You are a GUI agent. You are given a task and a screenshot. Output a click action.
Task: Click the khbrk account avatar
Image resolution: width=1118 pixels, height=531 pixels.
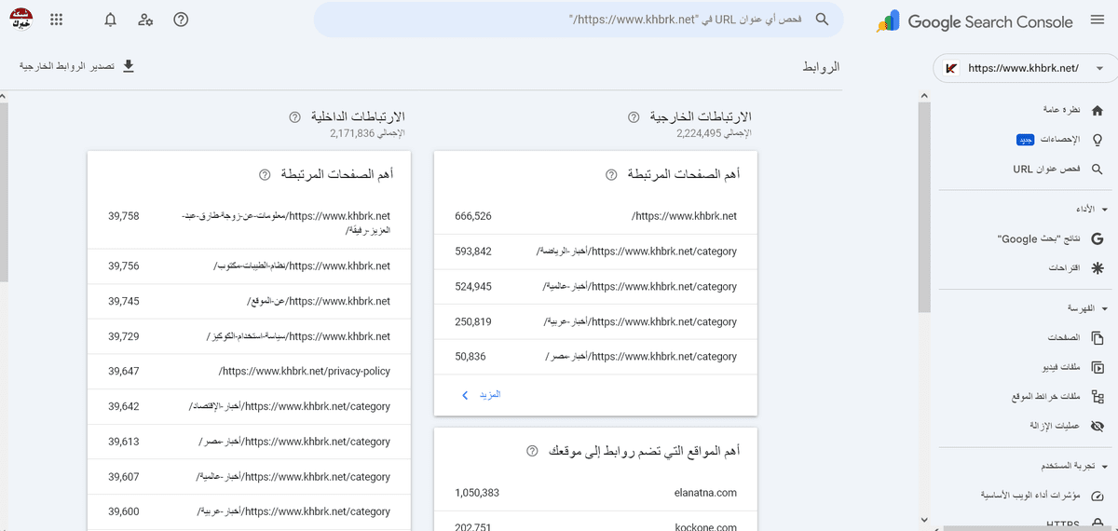(x=20, y=19)
